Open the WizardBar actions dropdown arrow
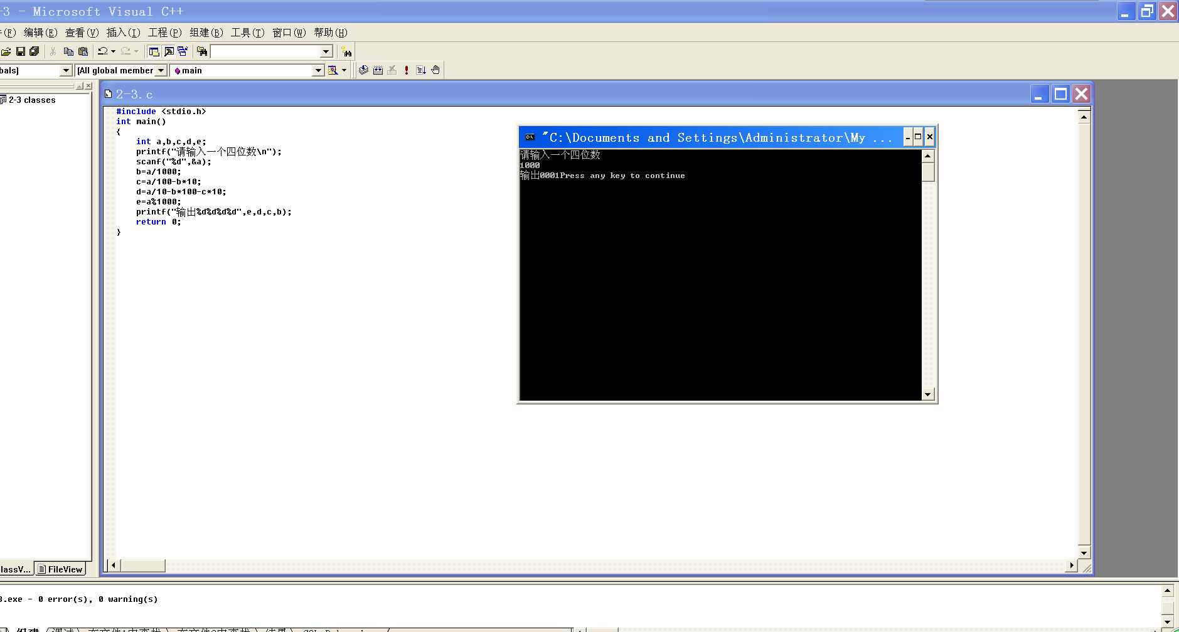 (344, 70)
